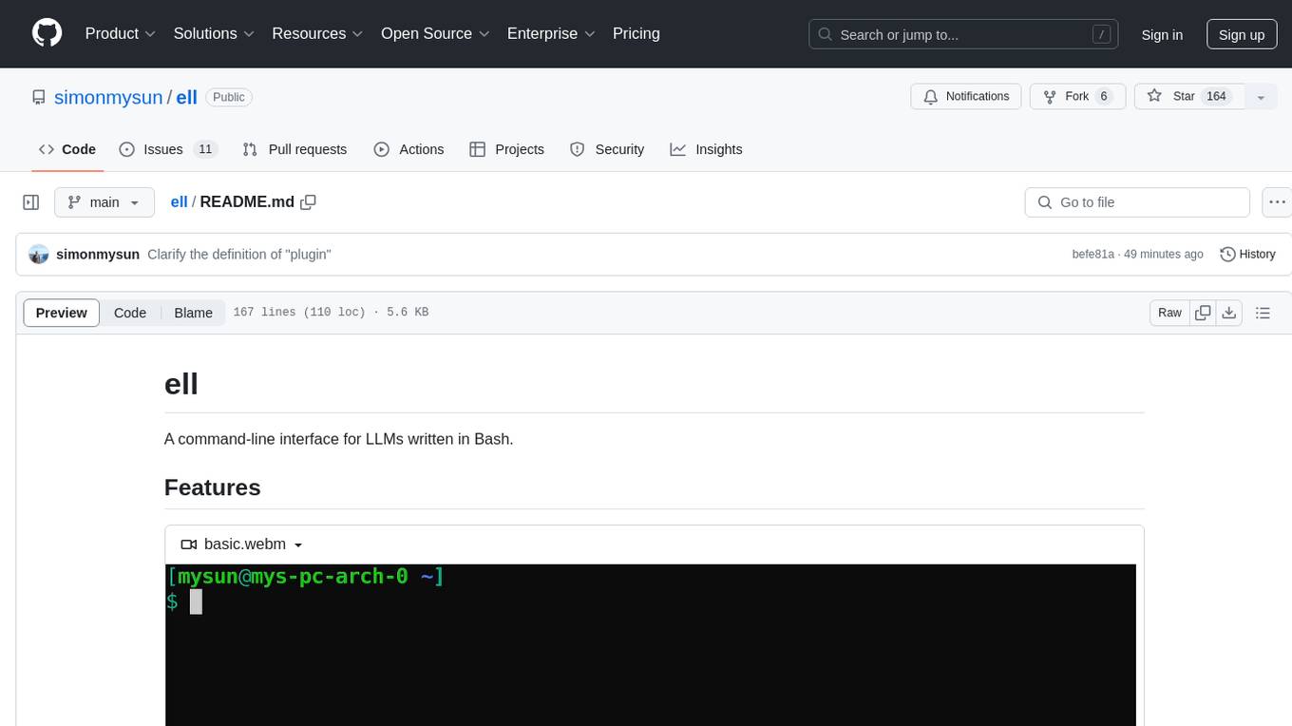
Task: Switch to the Blame view
Action: pyautogui.click(x=193, y=313)
